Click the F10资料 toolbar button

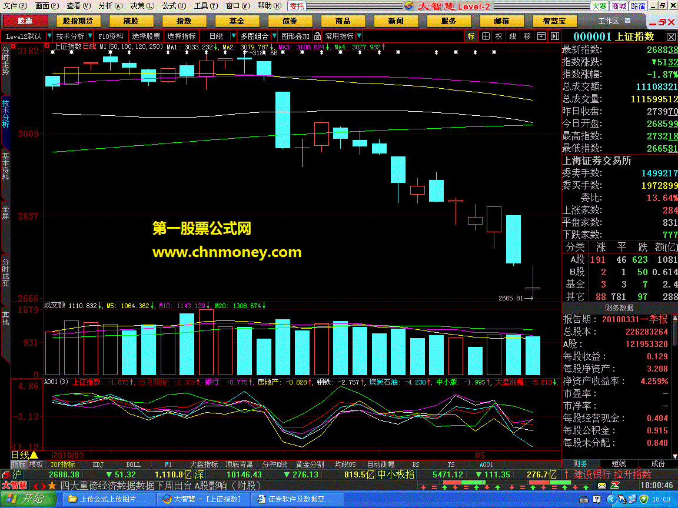click(111, 36)
